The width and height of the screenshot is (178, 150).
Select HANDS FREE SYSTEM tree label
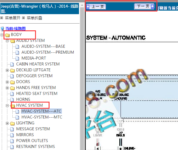tap(36, 88)
